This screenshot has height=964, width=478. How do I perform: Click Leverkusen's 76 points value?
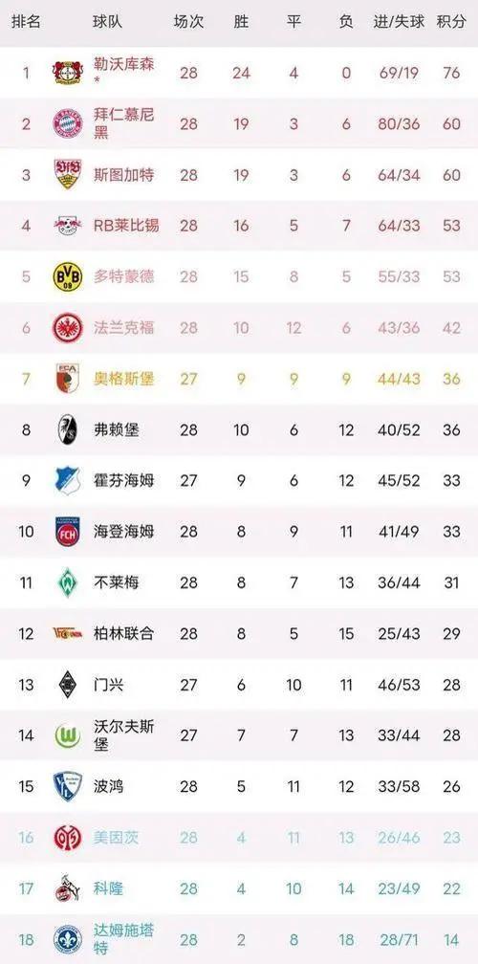pyautogui.click(x=451, y=73)
